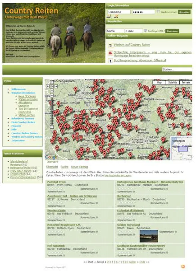Open the Neuer Eintrag link
This screenshot has height=271, width=196.
[x=80, y=167]
